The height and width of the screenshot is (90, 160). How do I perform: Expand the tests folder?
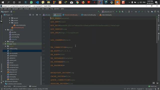[x=5, y=44]
